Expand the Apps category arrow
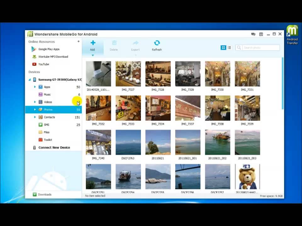This screenshot has height=226, width=302. (x=35, y=87)
